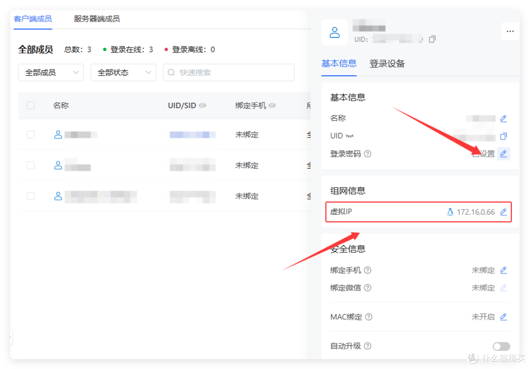530x369 pixels.
Task: Open the 登录设备 tab
Action: coord(387,63)
